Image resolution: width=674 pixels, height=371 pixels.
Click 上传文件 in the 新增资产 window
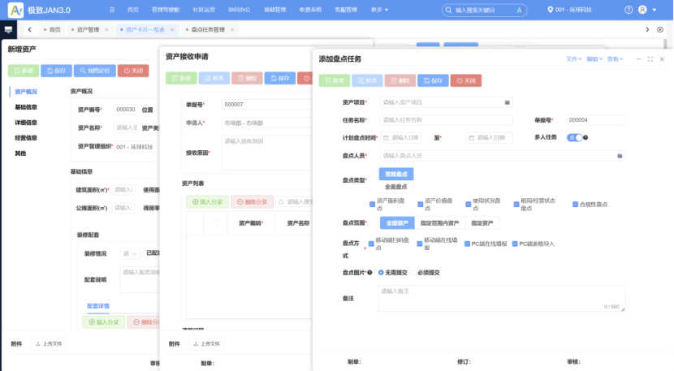click(49, 344)
